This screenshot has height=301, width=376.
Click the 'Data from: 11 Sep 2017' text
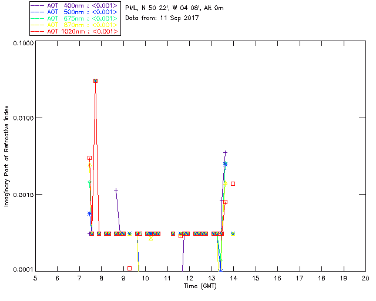(x=162, y=18)
